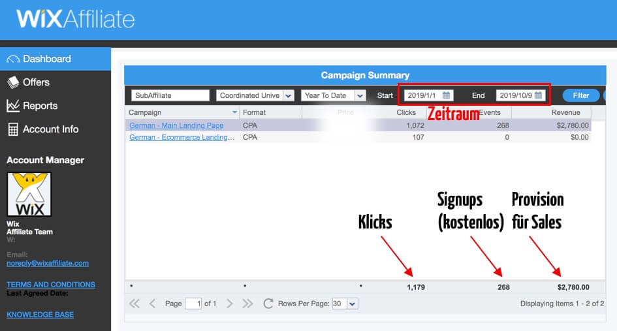Open the Rows Per Page dropdown arrow
Viewport: 617px width, 331px height.
tap(352, 304)
